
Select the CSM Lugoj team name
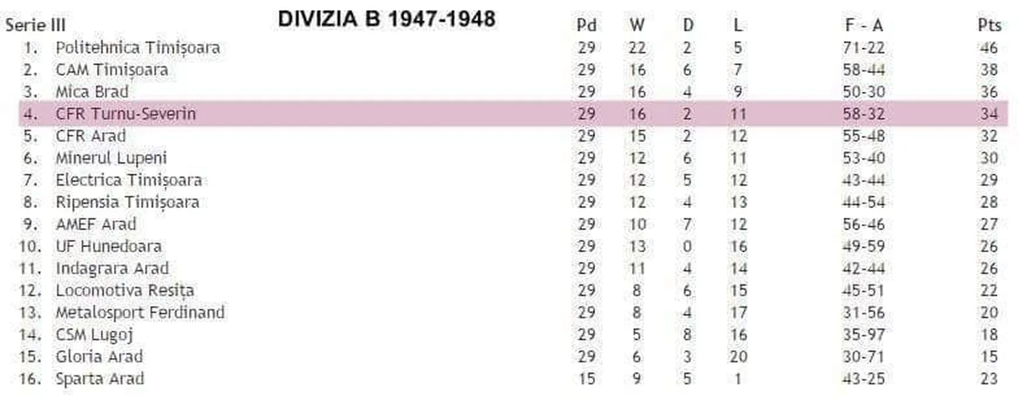pos(95,335)
